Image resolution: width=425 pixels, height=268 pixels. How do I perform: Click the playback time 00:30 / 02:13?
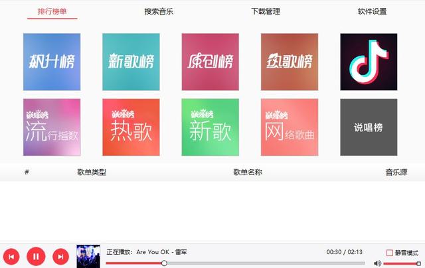pos(344,252)
